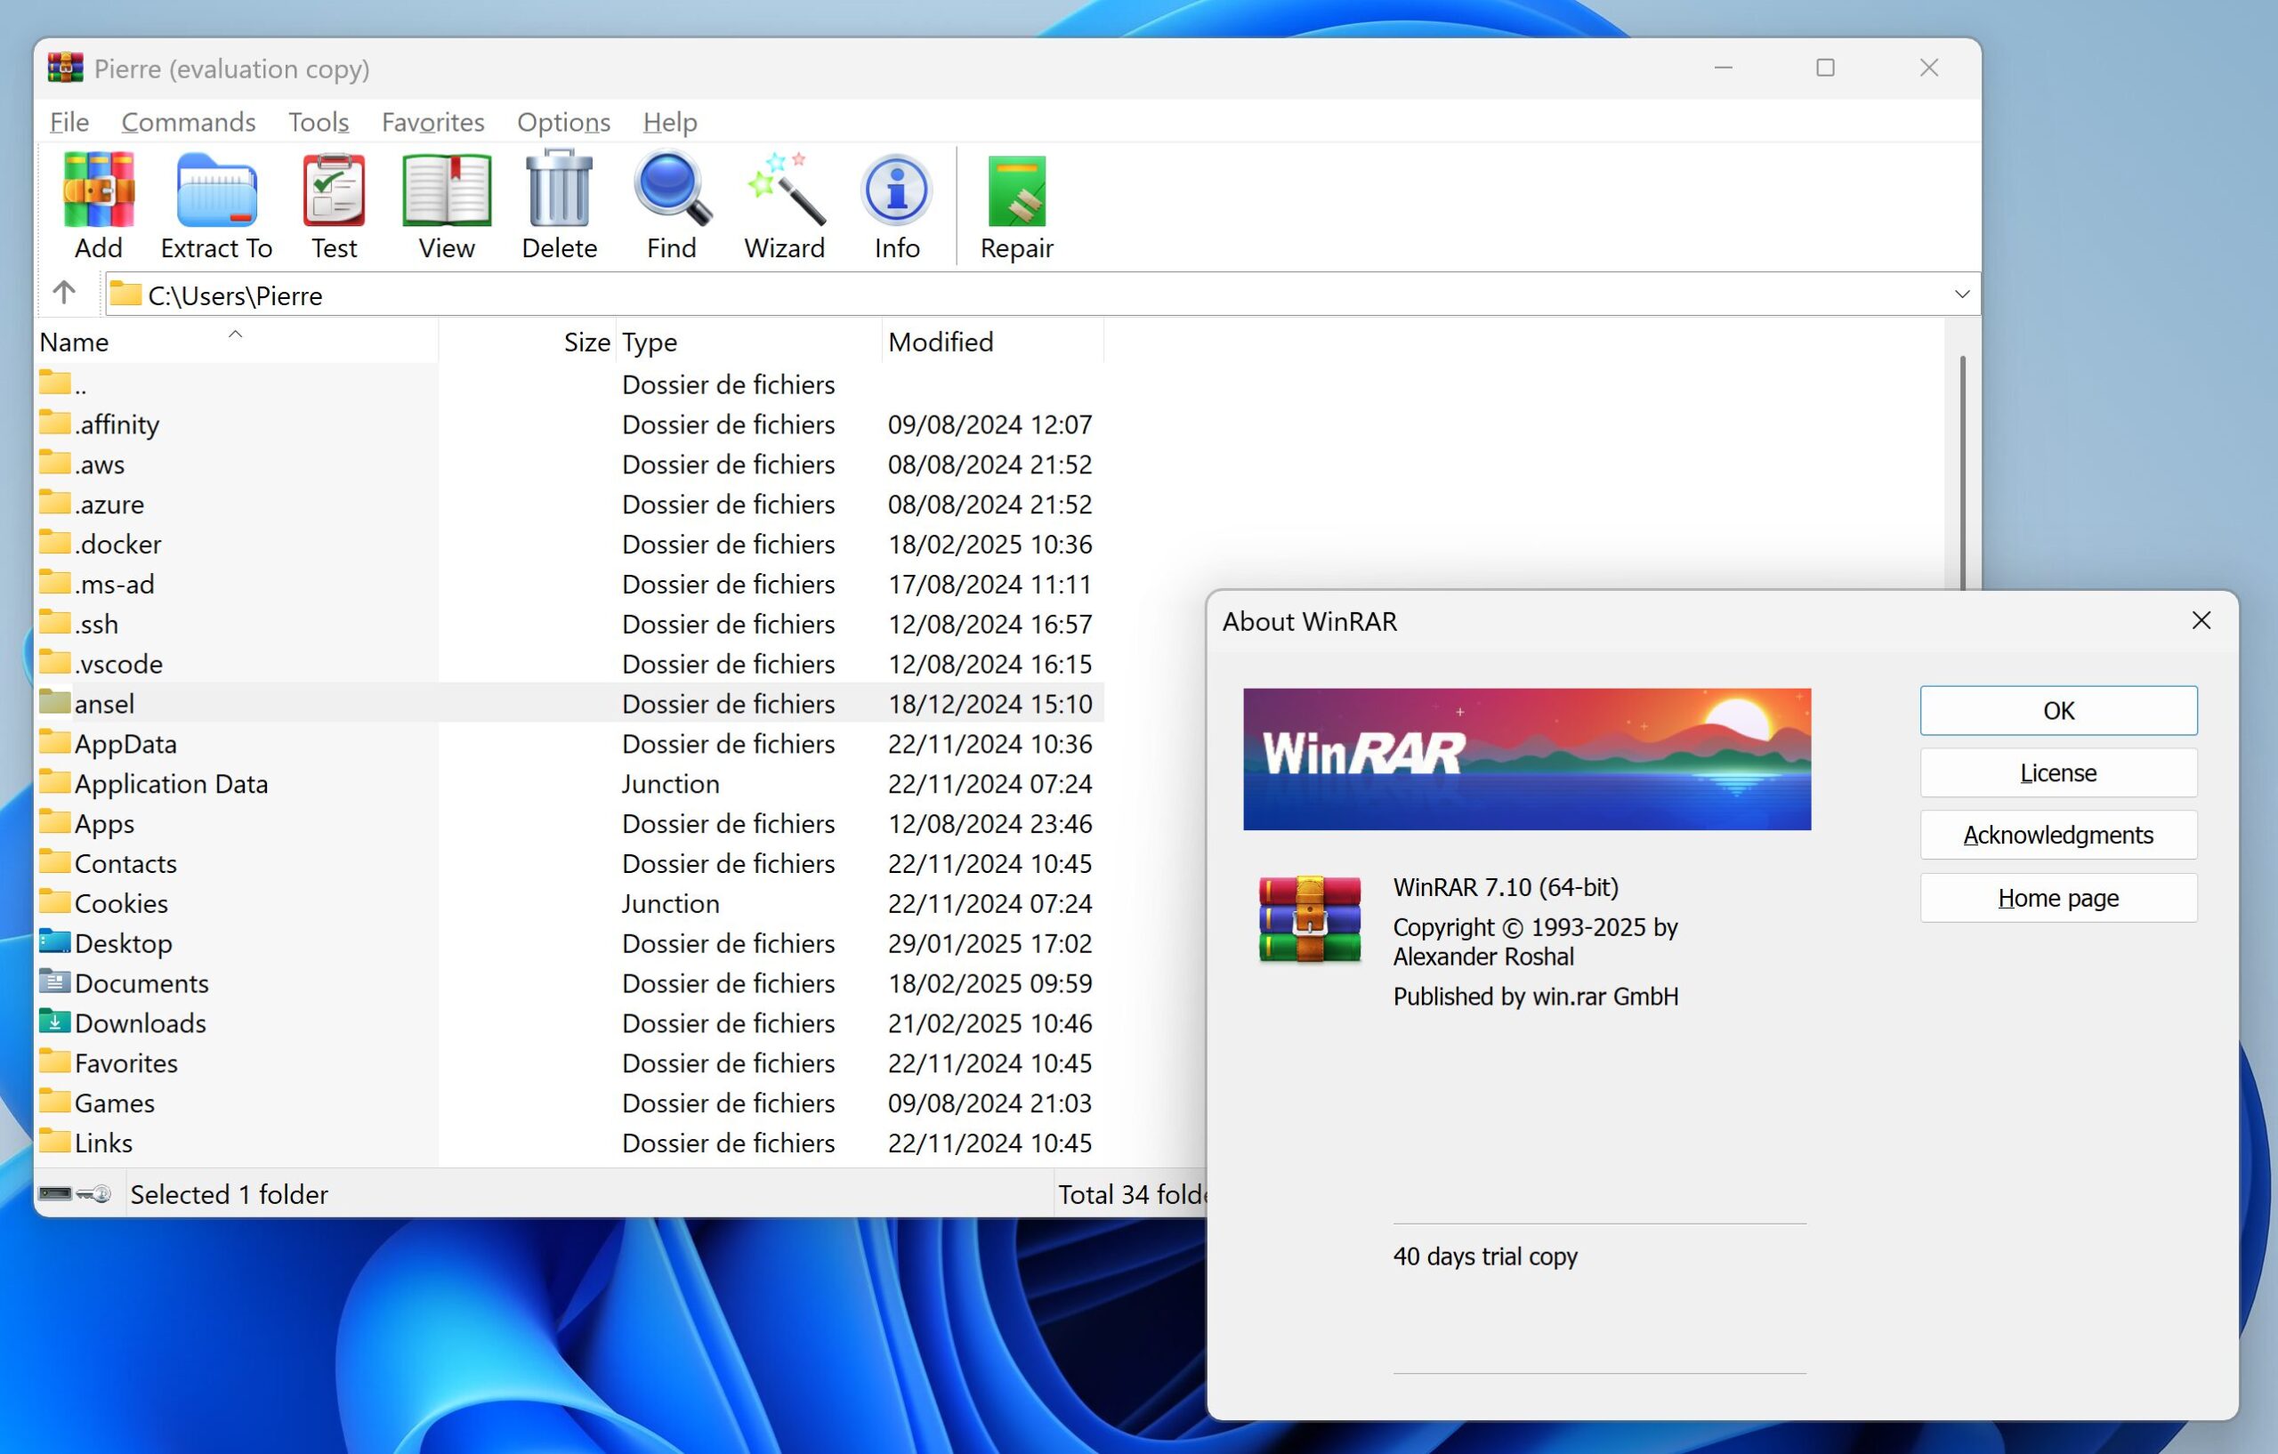Image resolution: width=2278 pixels, height=1454 pixels.
Task: Click the .ssh folder icon
Action: coord(55,623)
